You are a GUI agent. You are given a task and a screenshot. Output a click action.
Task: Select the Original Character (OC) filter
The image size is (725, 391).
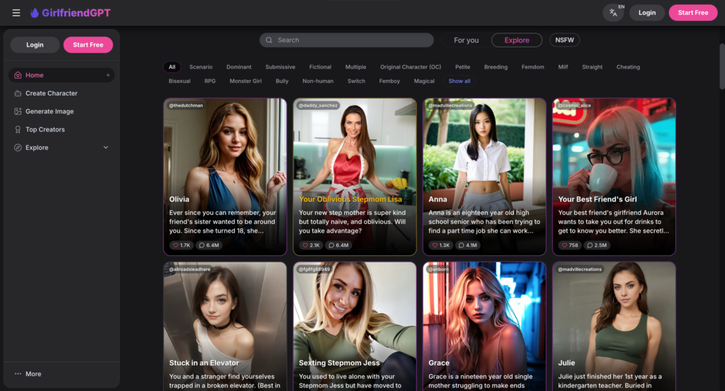tap(411, 67)
